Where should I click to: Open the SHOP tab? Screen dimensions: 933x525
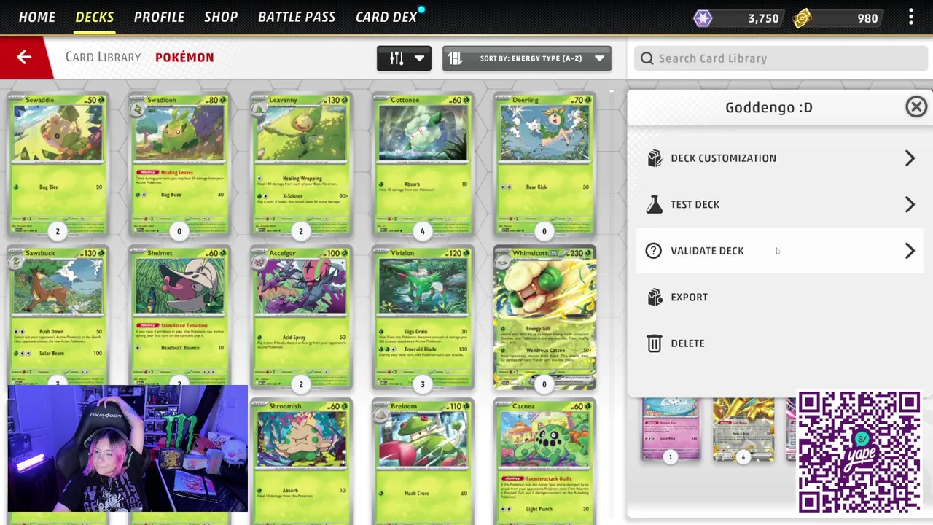(221, 17)
